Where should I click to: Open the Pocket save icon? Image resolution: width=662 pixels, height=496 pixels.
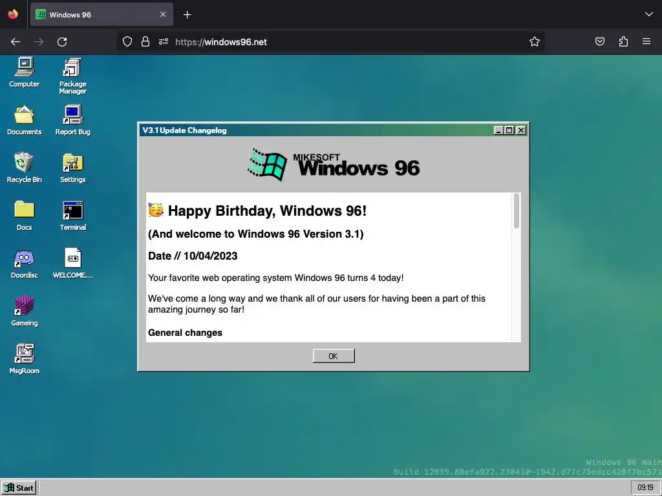pos(599,41)
